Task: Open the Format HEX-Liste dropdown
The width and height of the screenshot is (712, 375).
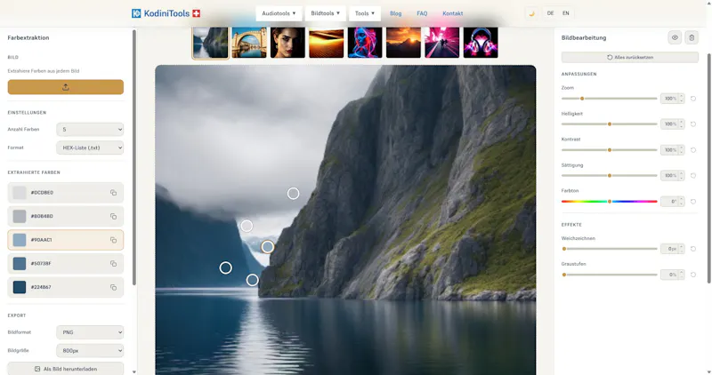Action: click(x=90, y=148)
